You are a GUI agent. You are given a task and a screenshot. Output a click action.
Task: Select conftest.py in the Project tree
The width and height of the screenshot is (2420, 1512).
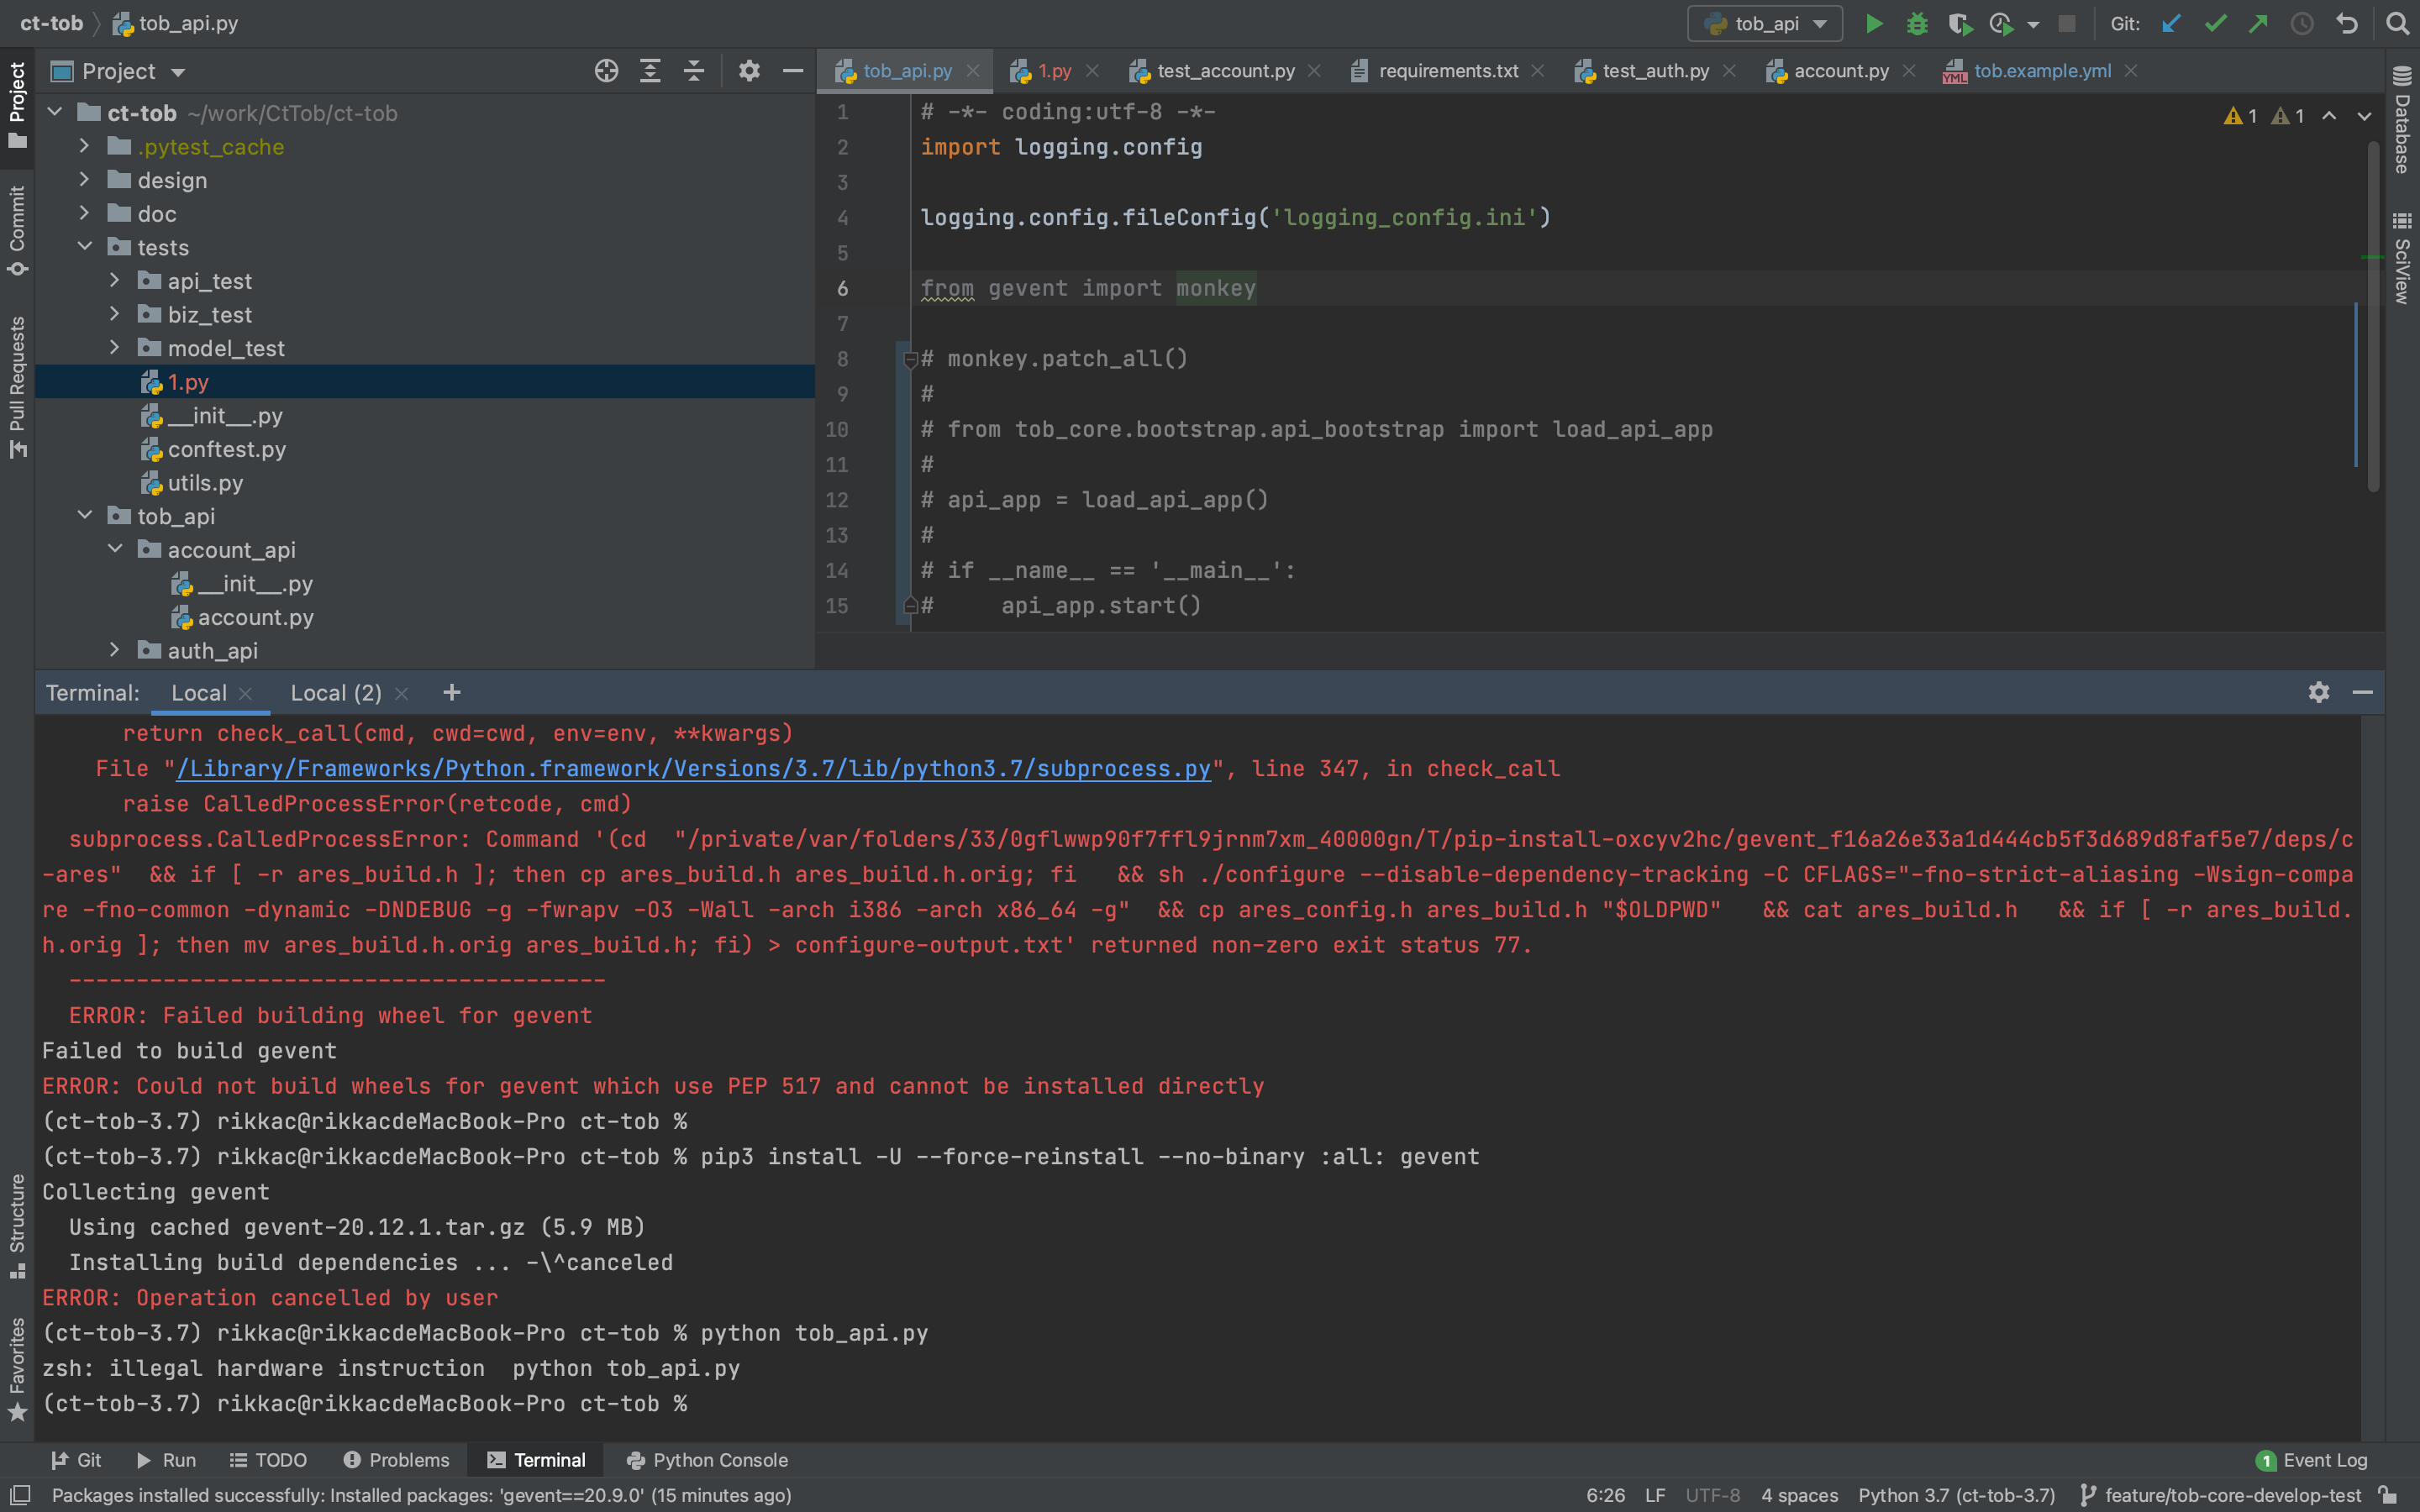(226, 449)
